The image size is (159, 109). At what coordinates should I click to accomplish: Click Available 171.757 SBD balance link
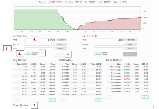31,53
